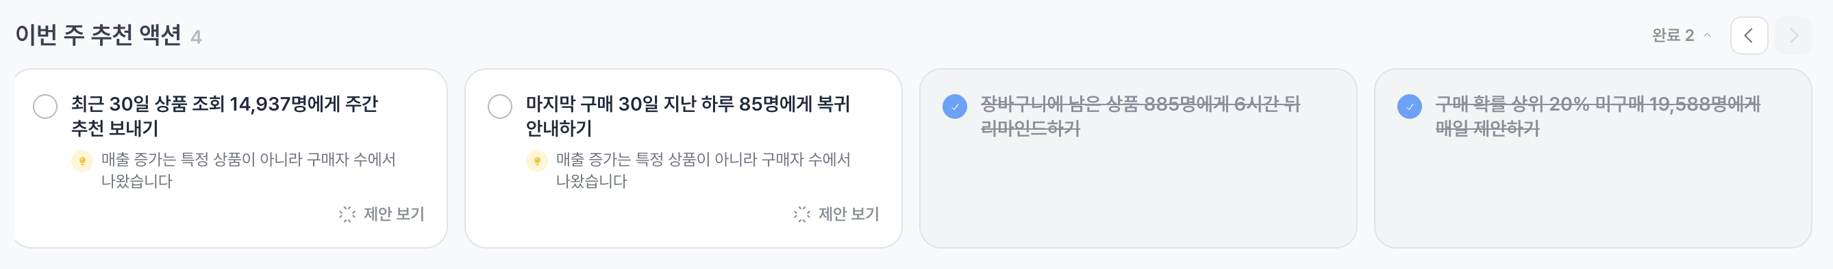Click the 마지막 구매 30일 지난 하루 85명 title
The width and height of the screenshot is (1833, 269).
click(x=688, y=116)
